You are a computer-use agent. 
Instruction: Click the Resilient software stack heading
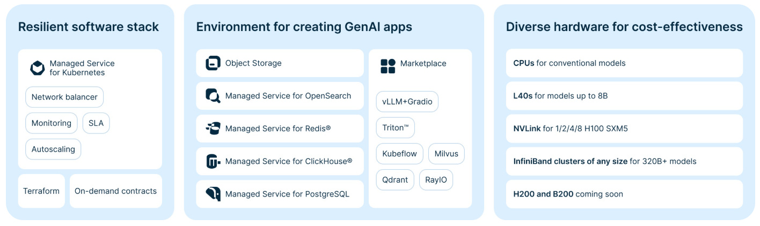tap(89, 27)
